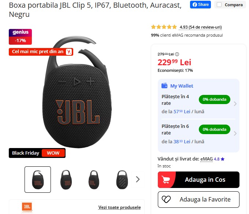The width and height of the screenshot is (249, 214).
Task: Click the Black Friday WOW badge
Action: pyautogui.click(x=37, y=153)
